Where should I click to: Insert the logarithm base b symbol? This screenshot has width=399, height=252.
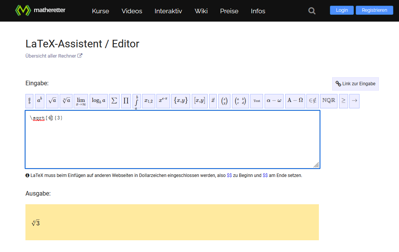[x=99, y=101]
